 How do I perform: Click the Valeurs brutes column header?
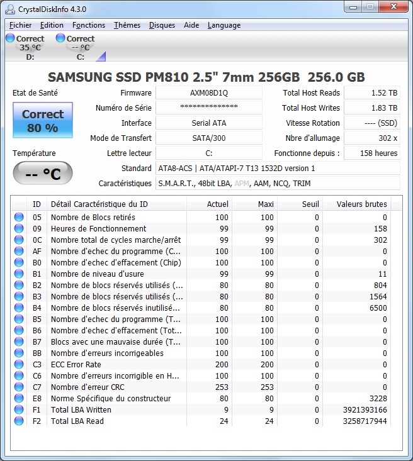[x=357, y=204]
